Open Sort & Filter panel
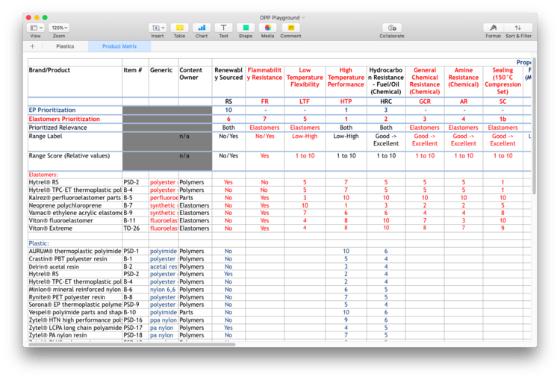The height and width of the screenshot is (380, 560). 518,28
